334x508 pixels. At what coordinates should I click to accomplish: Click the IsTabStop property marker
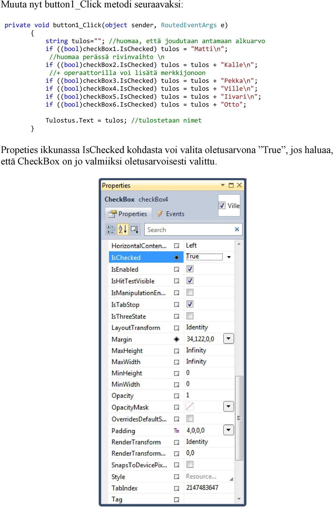176,305
